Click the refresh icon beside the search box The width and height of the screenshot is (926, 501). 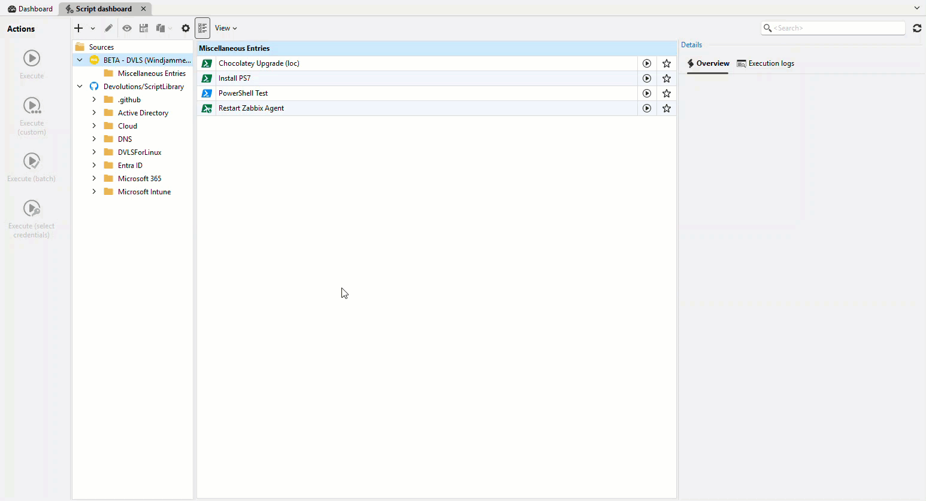click(917, 28)
